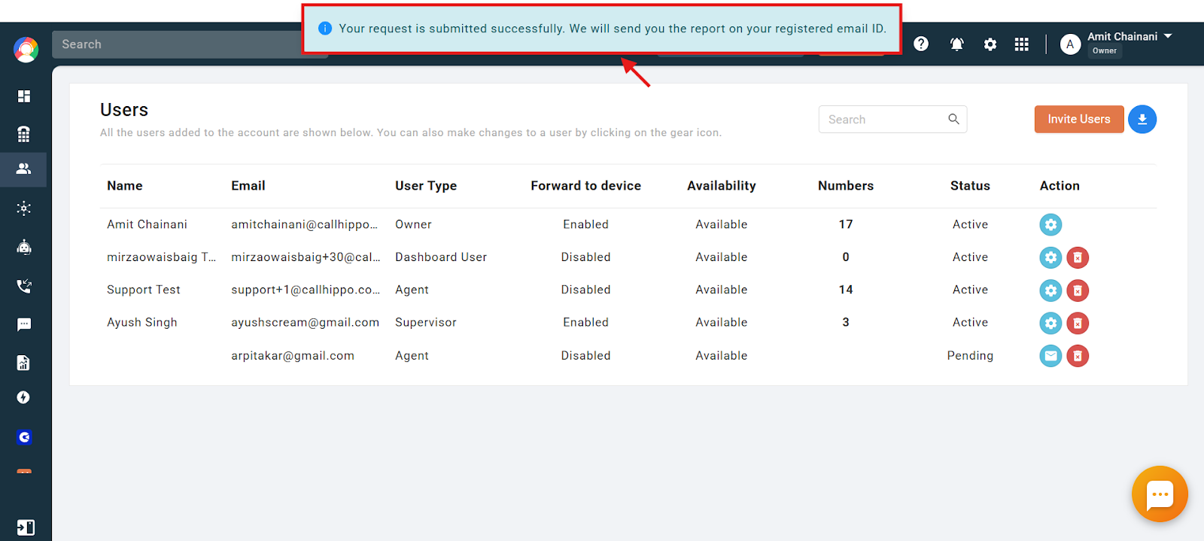Screen dimensions: 1204x541
Task: Click the Supervisor user type cell
Action: [426, 322]
